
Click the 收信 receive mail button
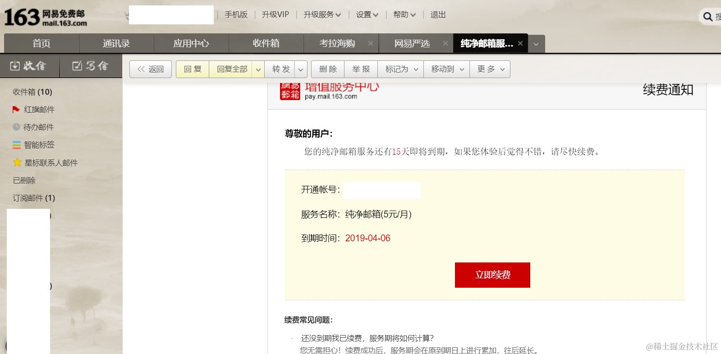[x=29, y=66]
